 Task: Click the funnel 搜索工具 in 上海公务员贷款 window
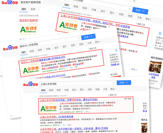[112, 95]
